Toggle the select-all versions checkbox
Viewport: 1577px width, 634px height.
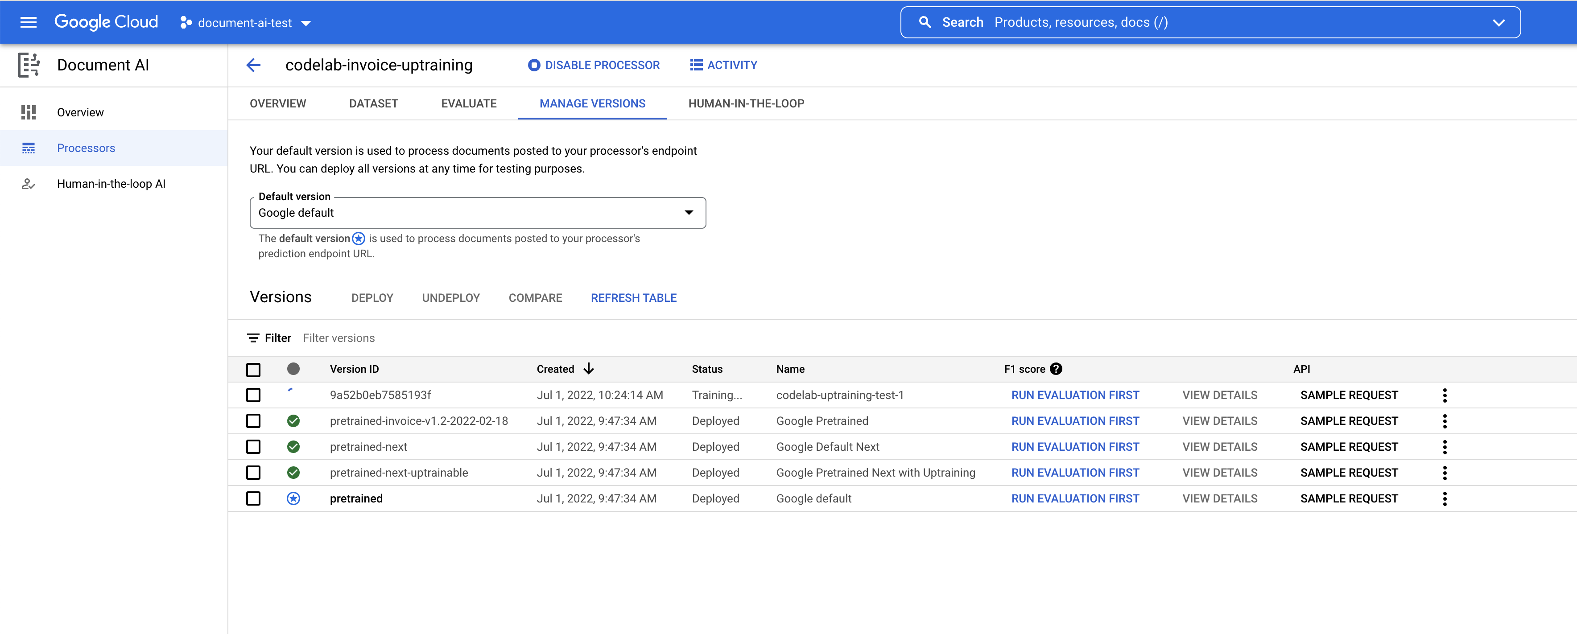253,370
